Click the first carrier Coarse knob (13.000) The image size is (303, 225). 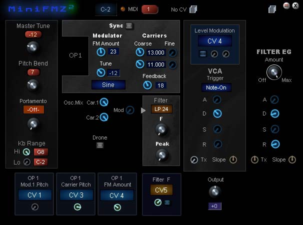click(140, 52)
